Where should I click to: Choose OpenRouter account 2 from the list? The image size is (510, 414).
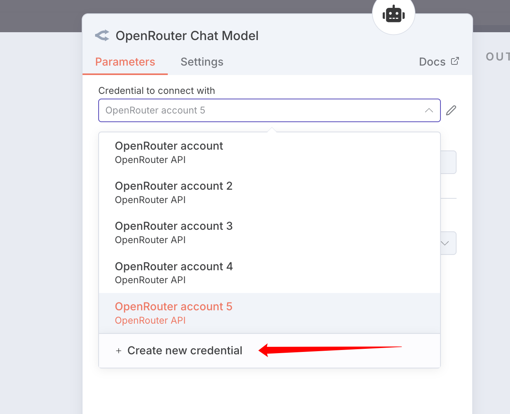click(173, 192)
